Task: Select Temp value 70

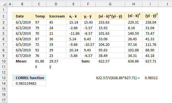Action: coord(39,33)
